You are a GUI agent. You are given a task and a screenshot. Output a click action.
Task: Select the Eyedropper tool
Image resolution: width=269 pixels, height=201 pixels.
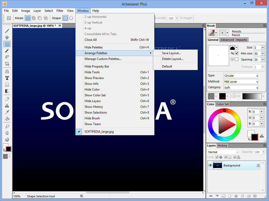(x=7, y=112)
